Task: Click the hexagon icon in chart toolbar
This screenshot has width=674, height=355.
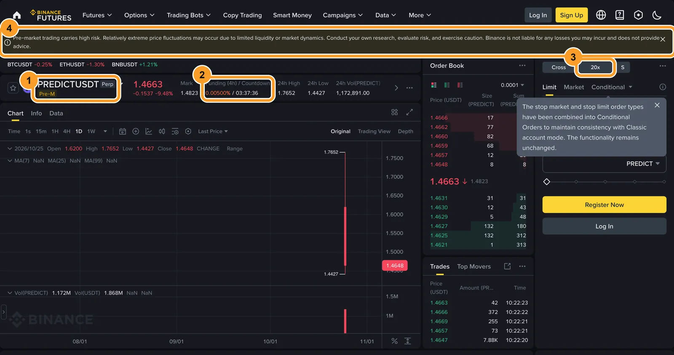Action: tap(188, 131)
